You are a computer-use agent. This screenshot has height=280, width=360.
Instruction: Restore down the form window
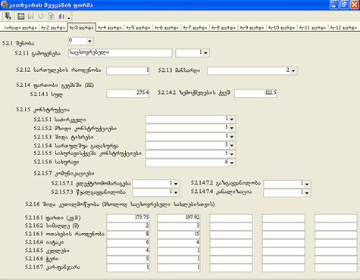tap(344, 5)
